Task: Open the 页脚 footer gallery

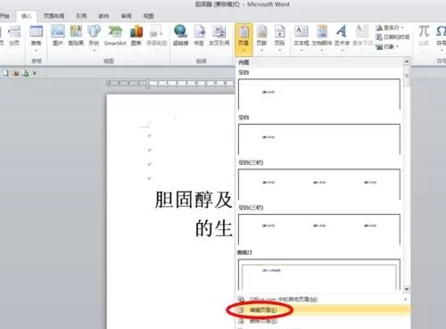Action: [x=261, y=38]
